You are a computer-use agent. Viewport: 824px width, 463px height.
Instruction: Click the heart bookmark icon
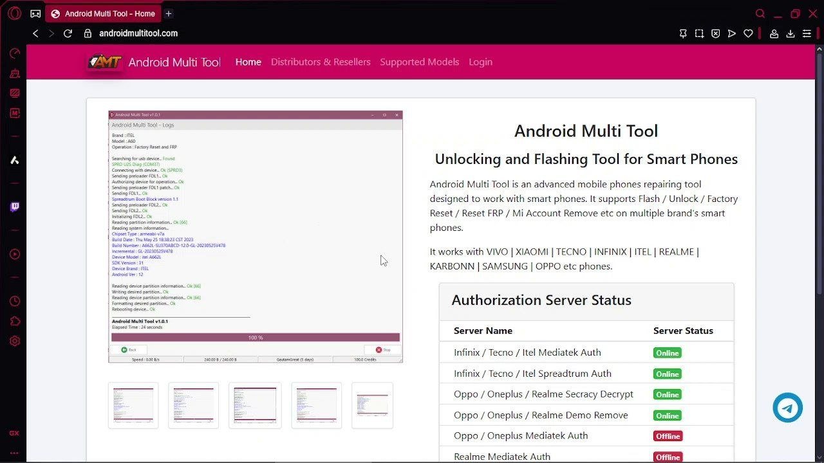click(748, 33)
